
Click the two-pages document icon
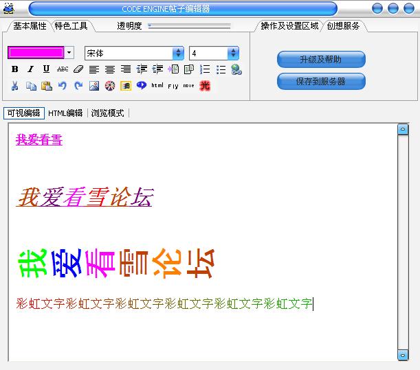[189, 69]
